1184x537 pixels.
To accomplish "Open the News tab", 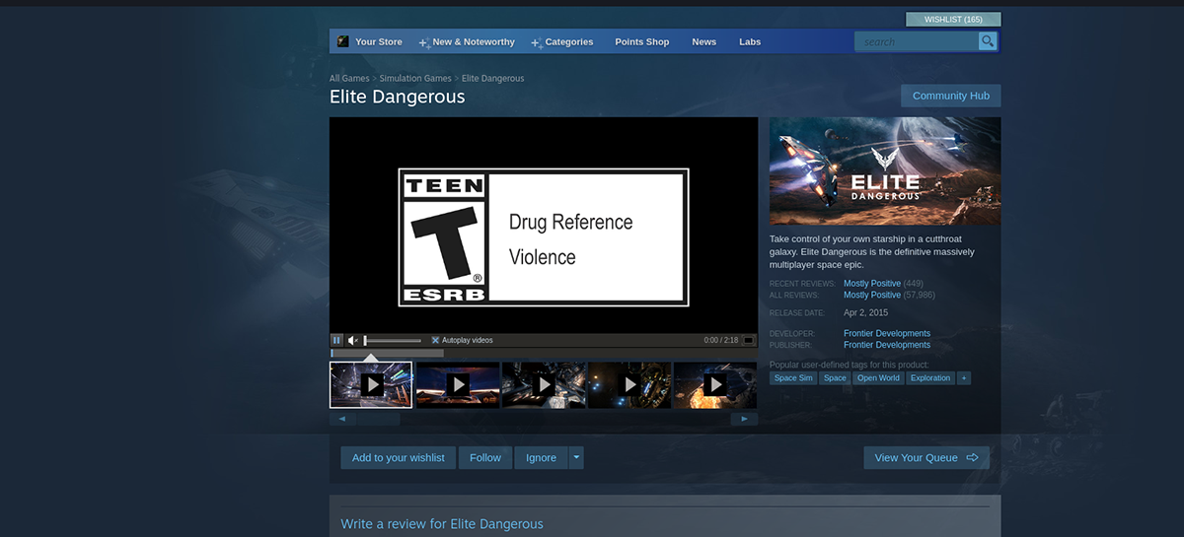I will 704,41.
